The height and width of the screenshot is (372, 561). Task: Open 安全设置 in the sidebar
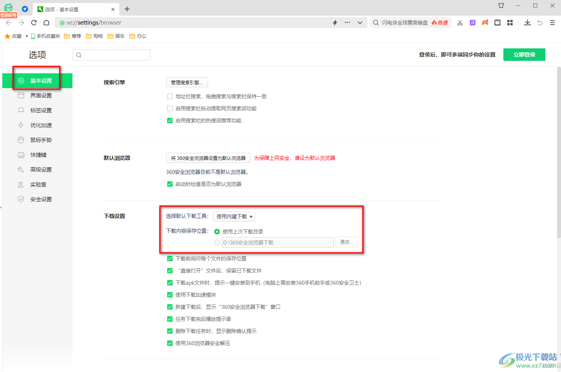point(37,199)
